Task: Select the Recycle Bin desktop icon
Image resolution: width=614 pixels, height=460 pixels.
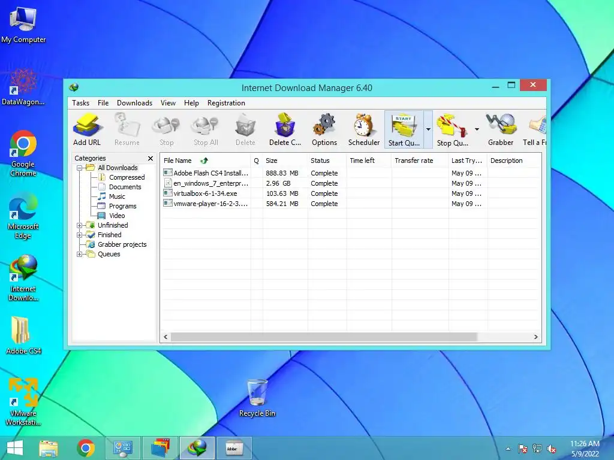Action: 257,398
